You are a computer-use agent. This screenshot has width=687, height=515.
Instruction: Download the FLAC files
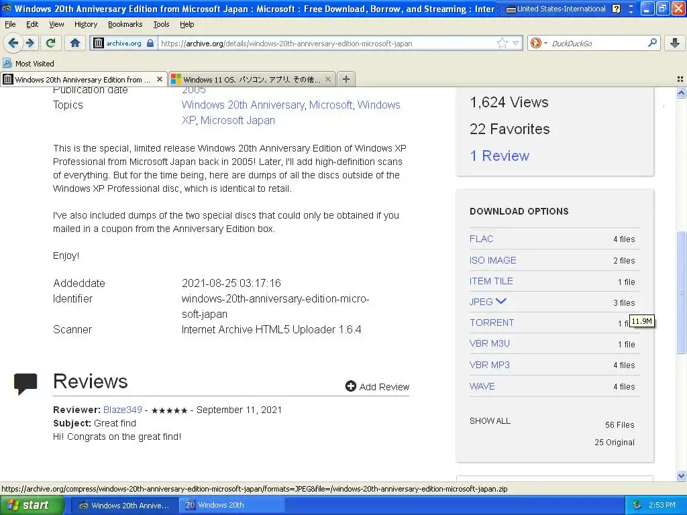coord(481,239)
